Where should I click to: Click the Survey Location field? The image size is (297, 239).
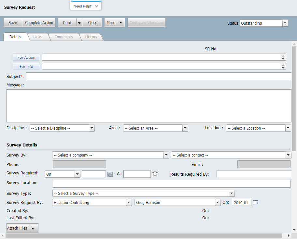pos(171,184)
